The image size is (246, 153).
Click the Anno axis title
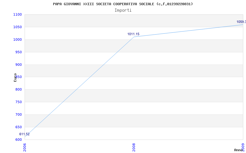[238, 150]
